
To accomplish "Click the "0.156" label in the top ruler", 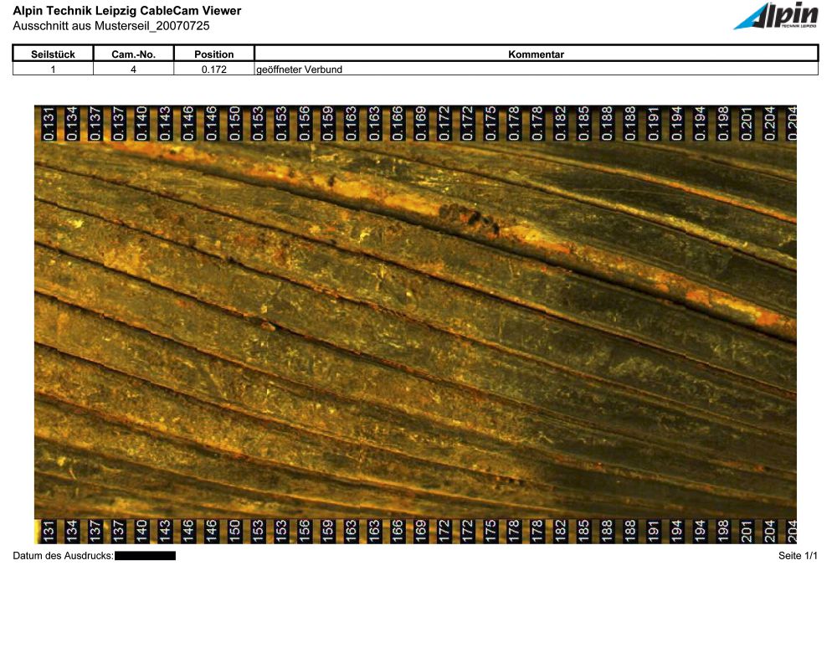I will pos(305,123).
